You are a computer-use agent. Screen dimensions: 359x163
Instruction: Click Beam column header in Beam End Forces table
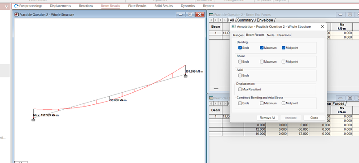pyautogui.click(x=215, y=26)
